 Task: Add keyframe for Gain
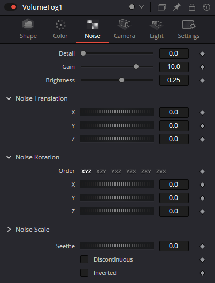(x=202, y=67)
